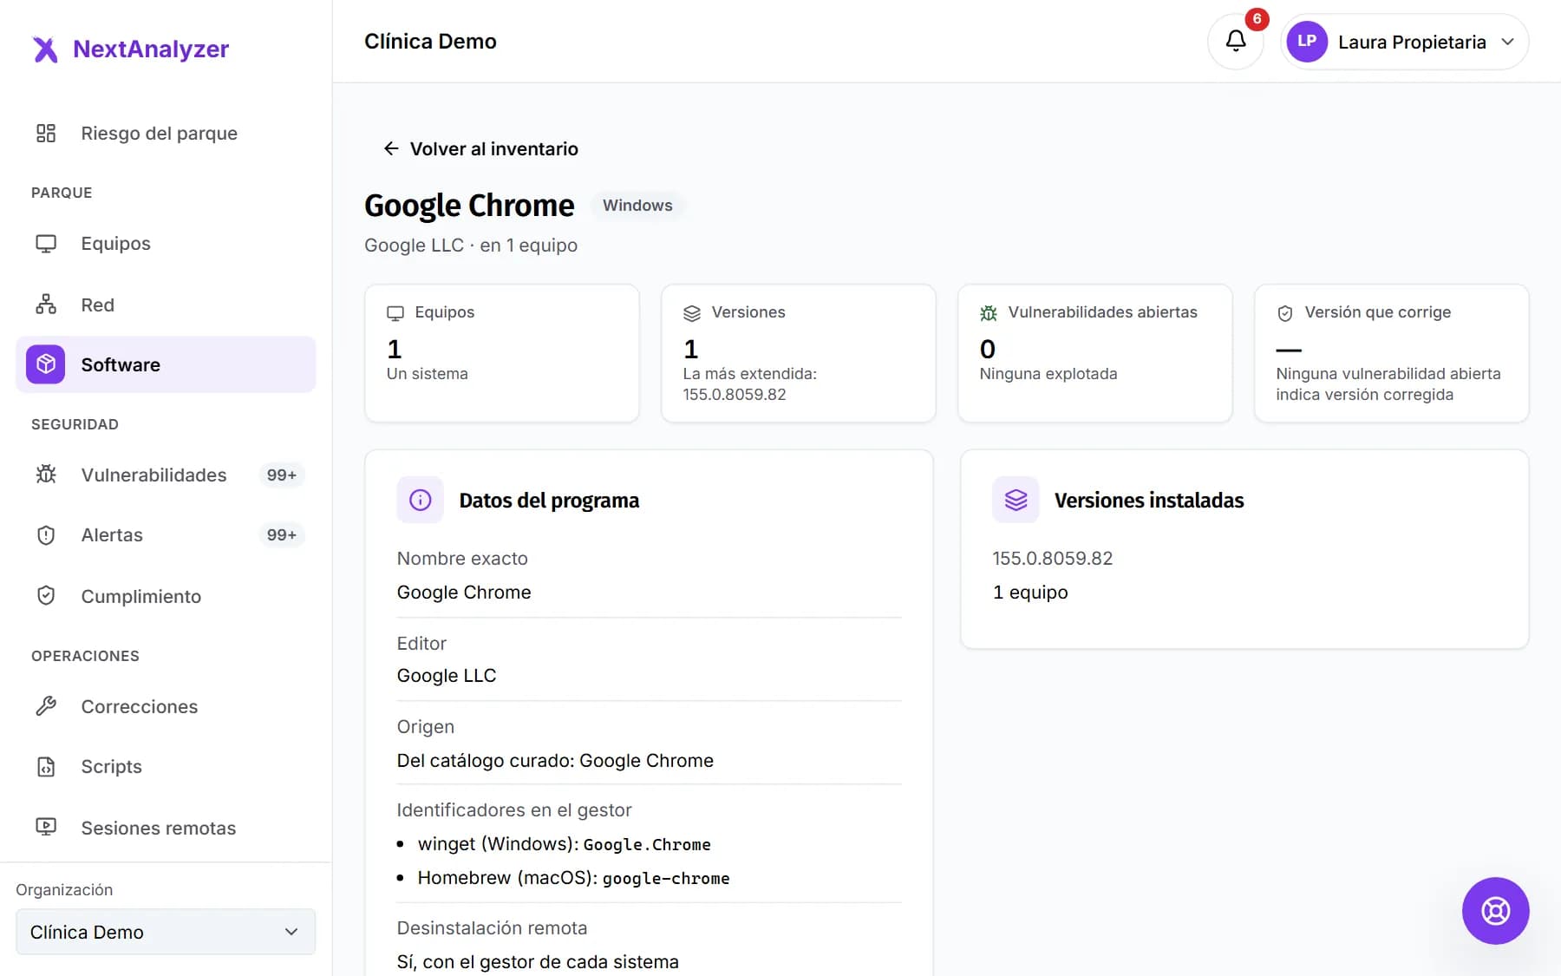
Task: Click the info icon beside Datos del programa
Action: click(x=421, y=500)
